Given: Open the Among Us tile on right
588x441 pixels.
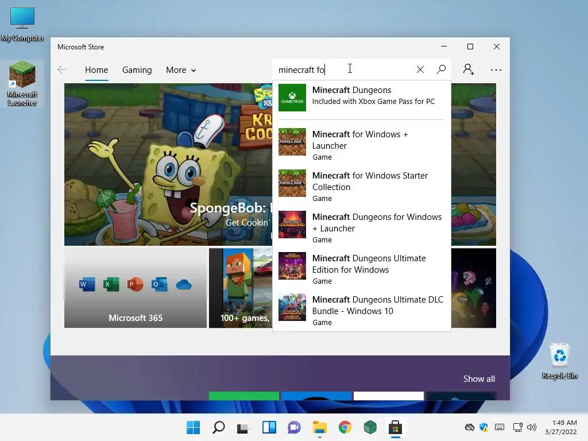Looking at the screenshot, I should (x=473, y=288).
